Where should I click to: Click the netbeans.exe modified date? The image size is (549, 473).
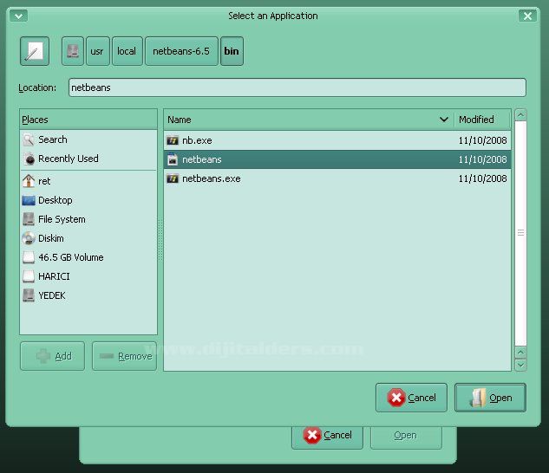482,178
